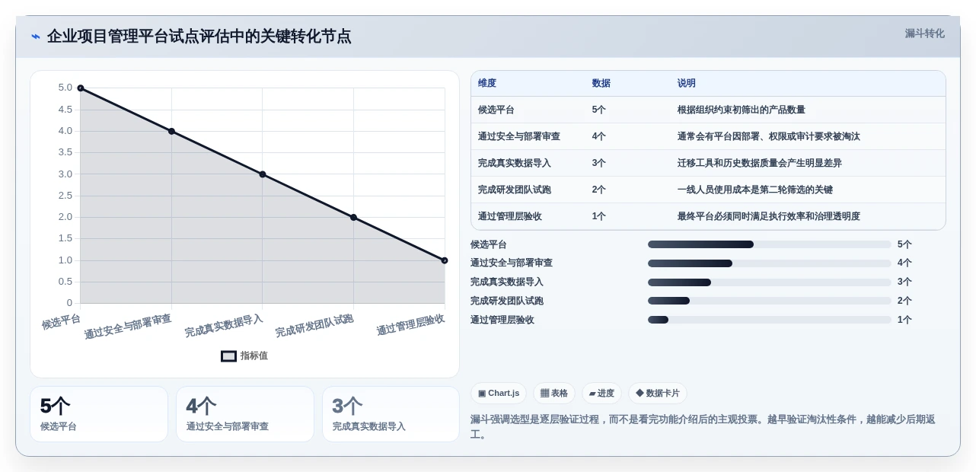The width and height of the screenshot is (976, 472).
Task: Select chart data point for 通过管理层验收
Action: 445,260
